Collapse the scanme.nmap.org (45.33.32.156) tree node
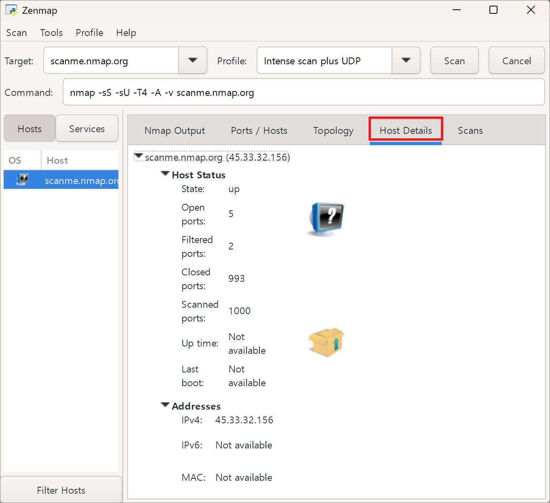The height and width of the screenshot is (503, 550). pyautogui.click(x=139, y=156)
